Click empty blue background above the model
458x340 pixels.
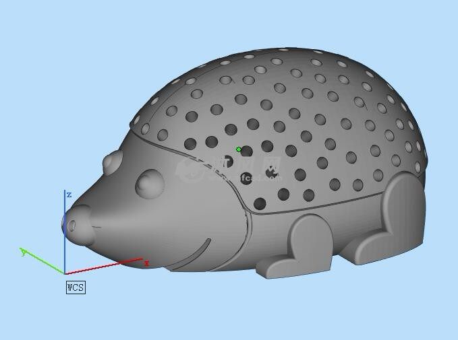coord(229,24)
